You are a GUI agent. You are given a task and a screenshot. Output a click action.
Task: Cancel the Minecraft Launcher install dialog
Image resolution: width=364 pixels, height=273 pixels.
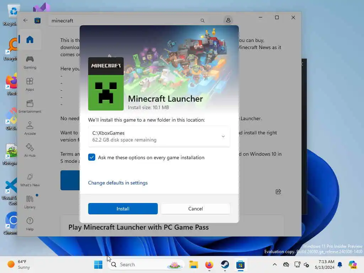point(196,208)
